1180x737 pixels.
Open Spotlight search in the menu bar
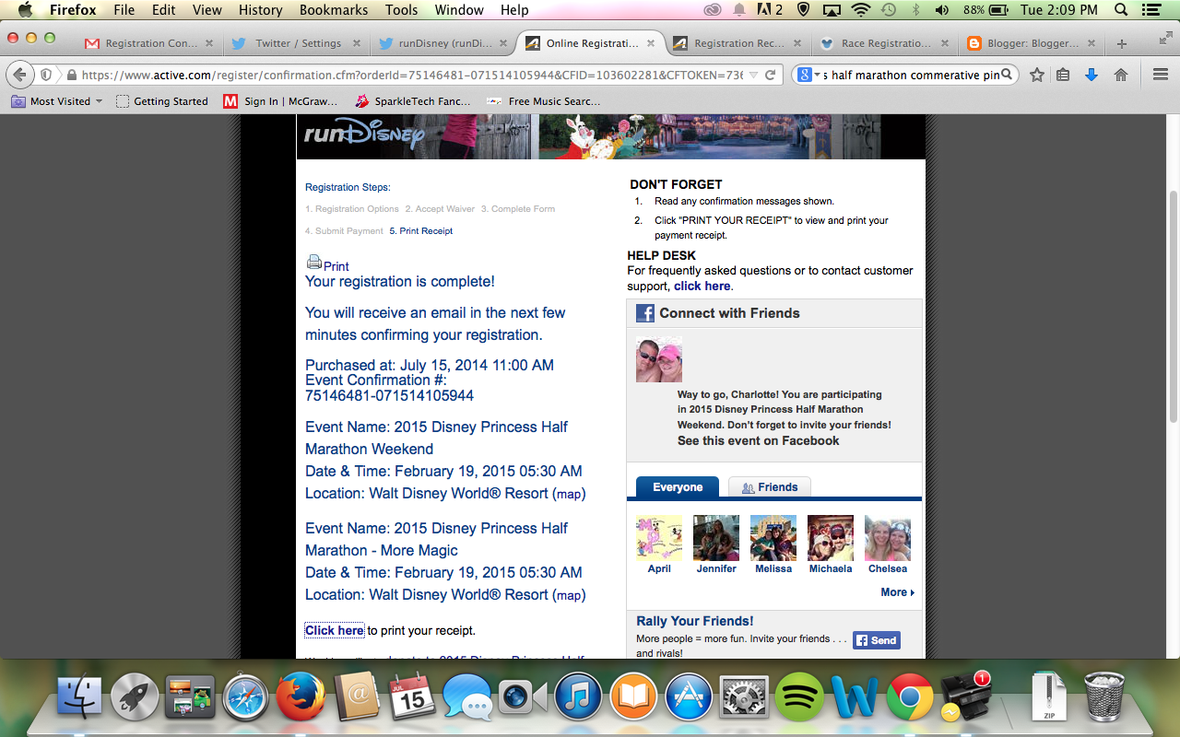coord(1122,10)
